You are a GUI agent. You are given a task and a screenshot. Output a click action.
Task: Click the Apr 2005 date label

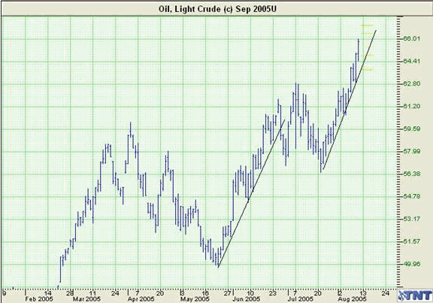point(141,299)
